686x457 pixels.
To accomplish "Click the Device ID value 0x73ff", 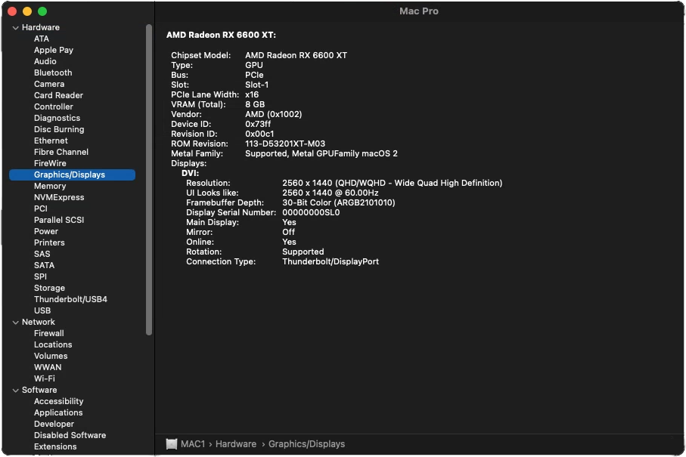I will coord(258,125).
